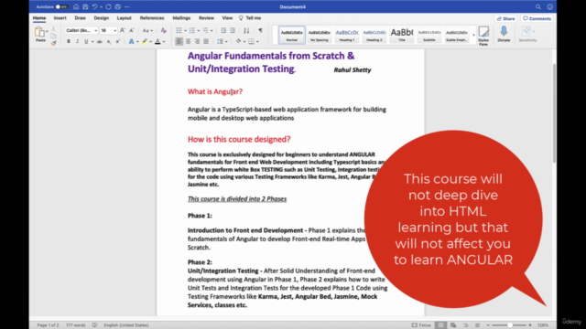Click the zoom slider in status bar

[509, 325]
